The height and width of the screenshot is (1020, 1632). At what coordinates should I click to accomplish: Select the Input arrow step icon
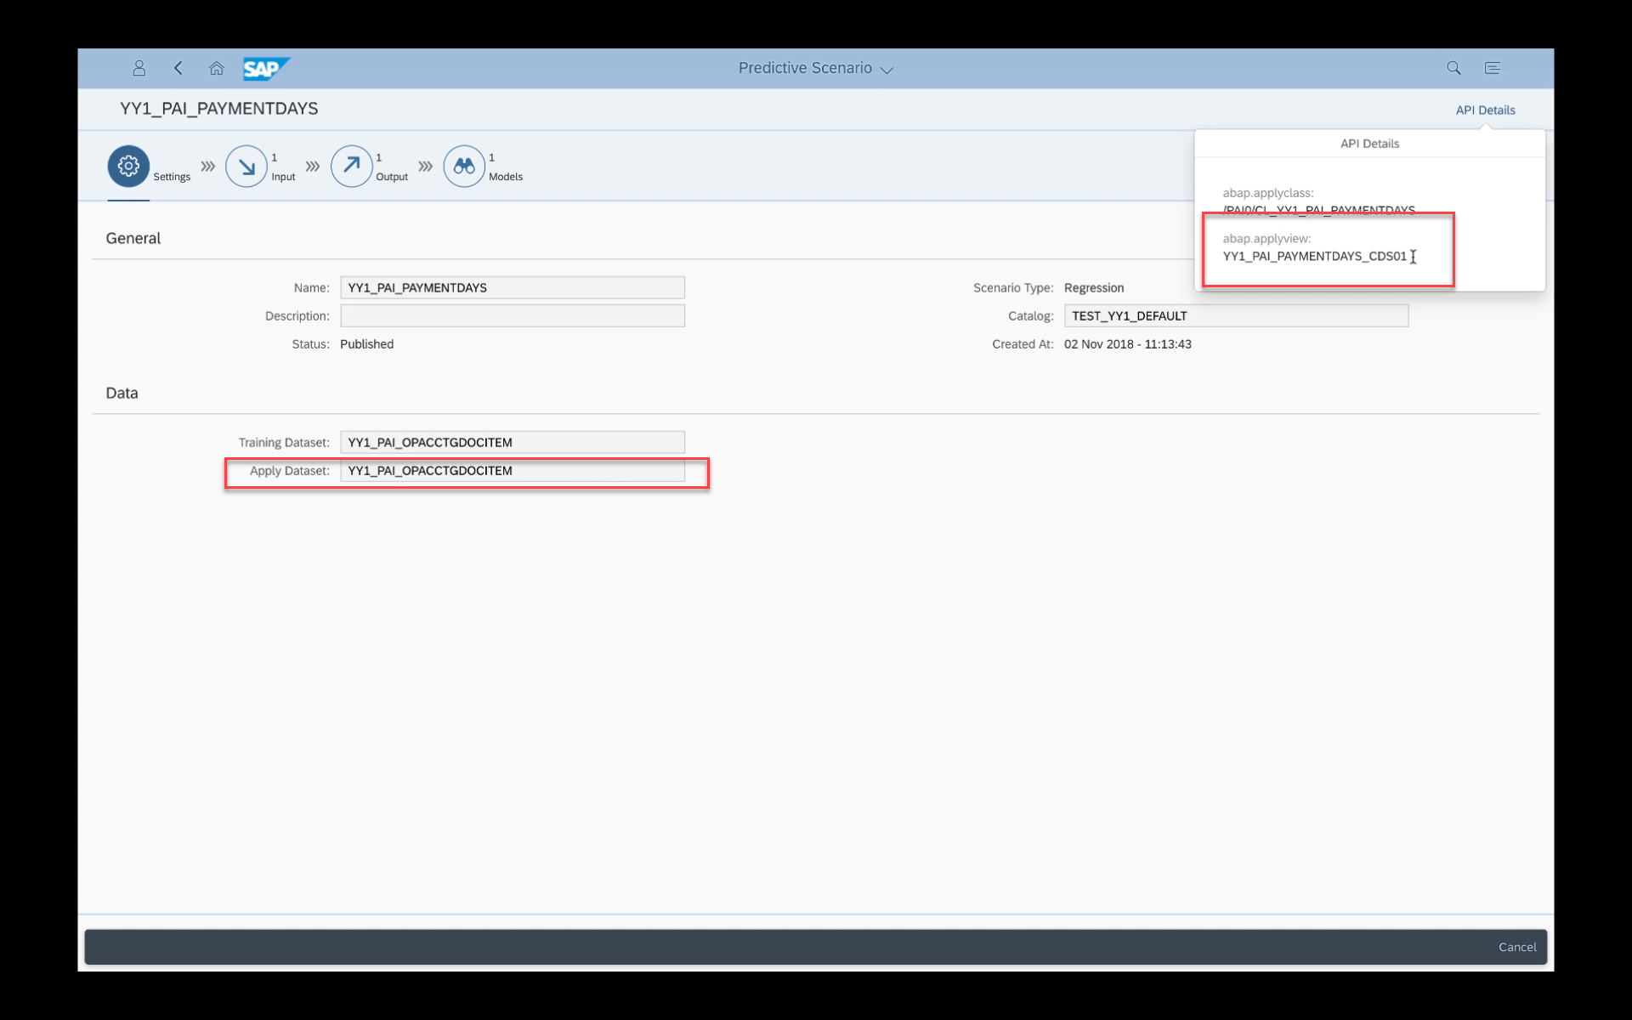point(246,166)
